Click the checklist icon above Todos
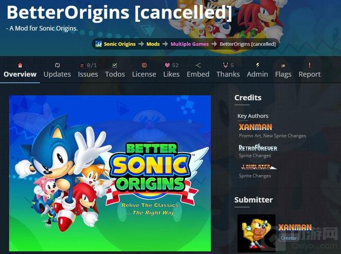 coord(115,65)
